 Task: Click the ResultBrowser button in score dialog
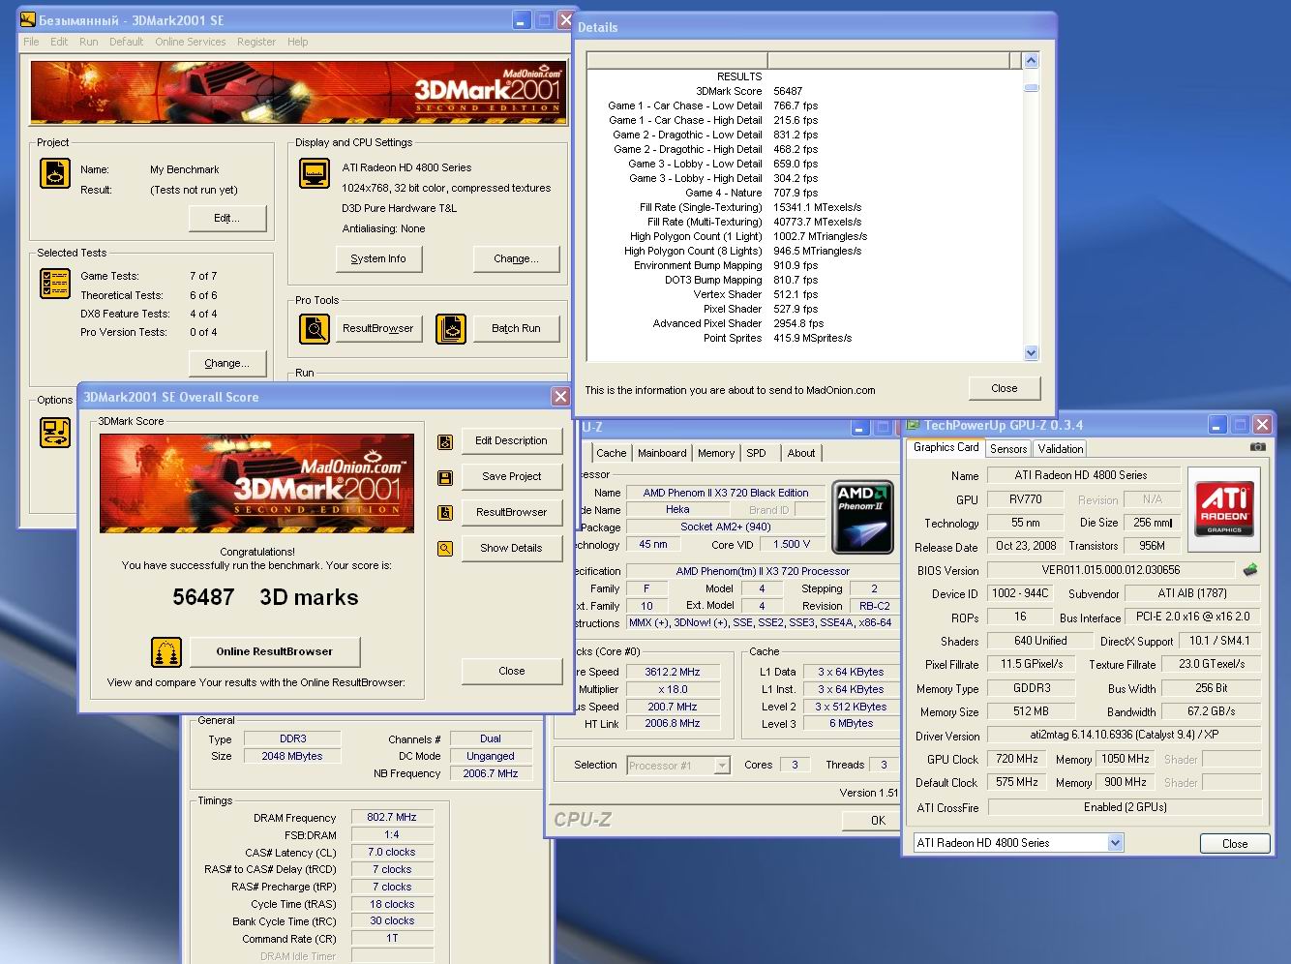(x=512, y=513)
